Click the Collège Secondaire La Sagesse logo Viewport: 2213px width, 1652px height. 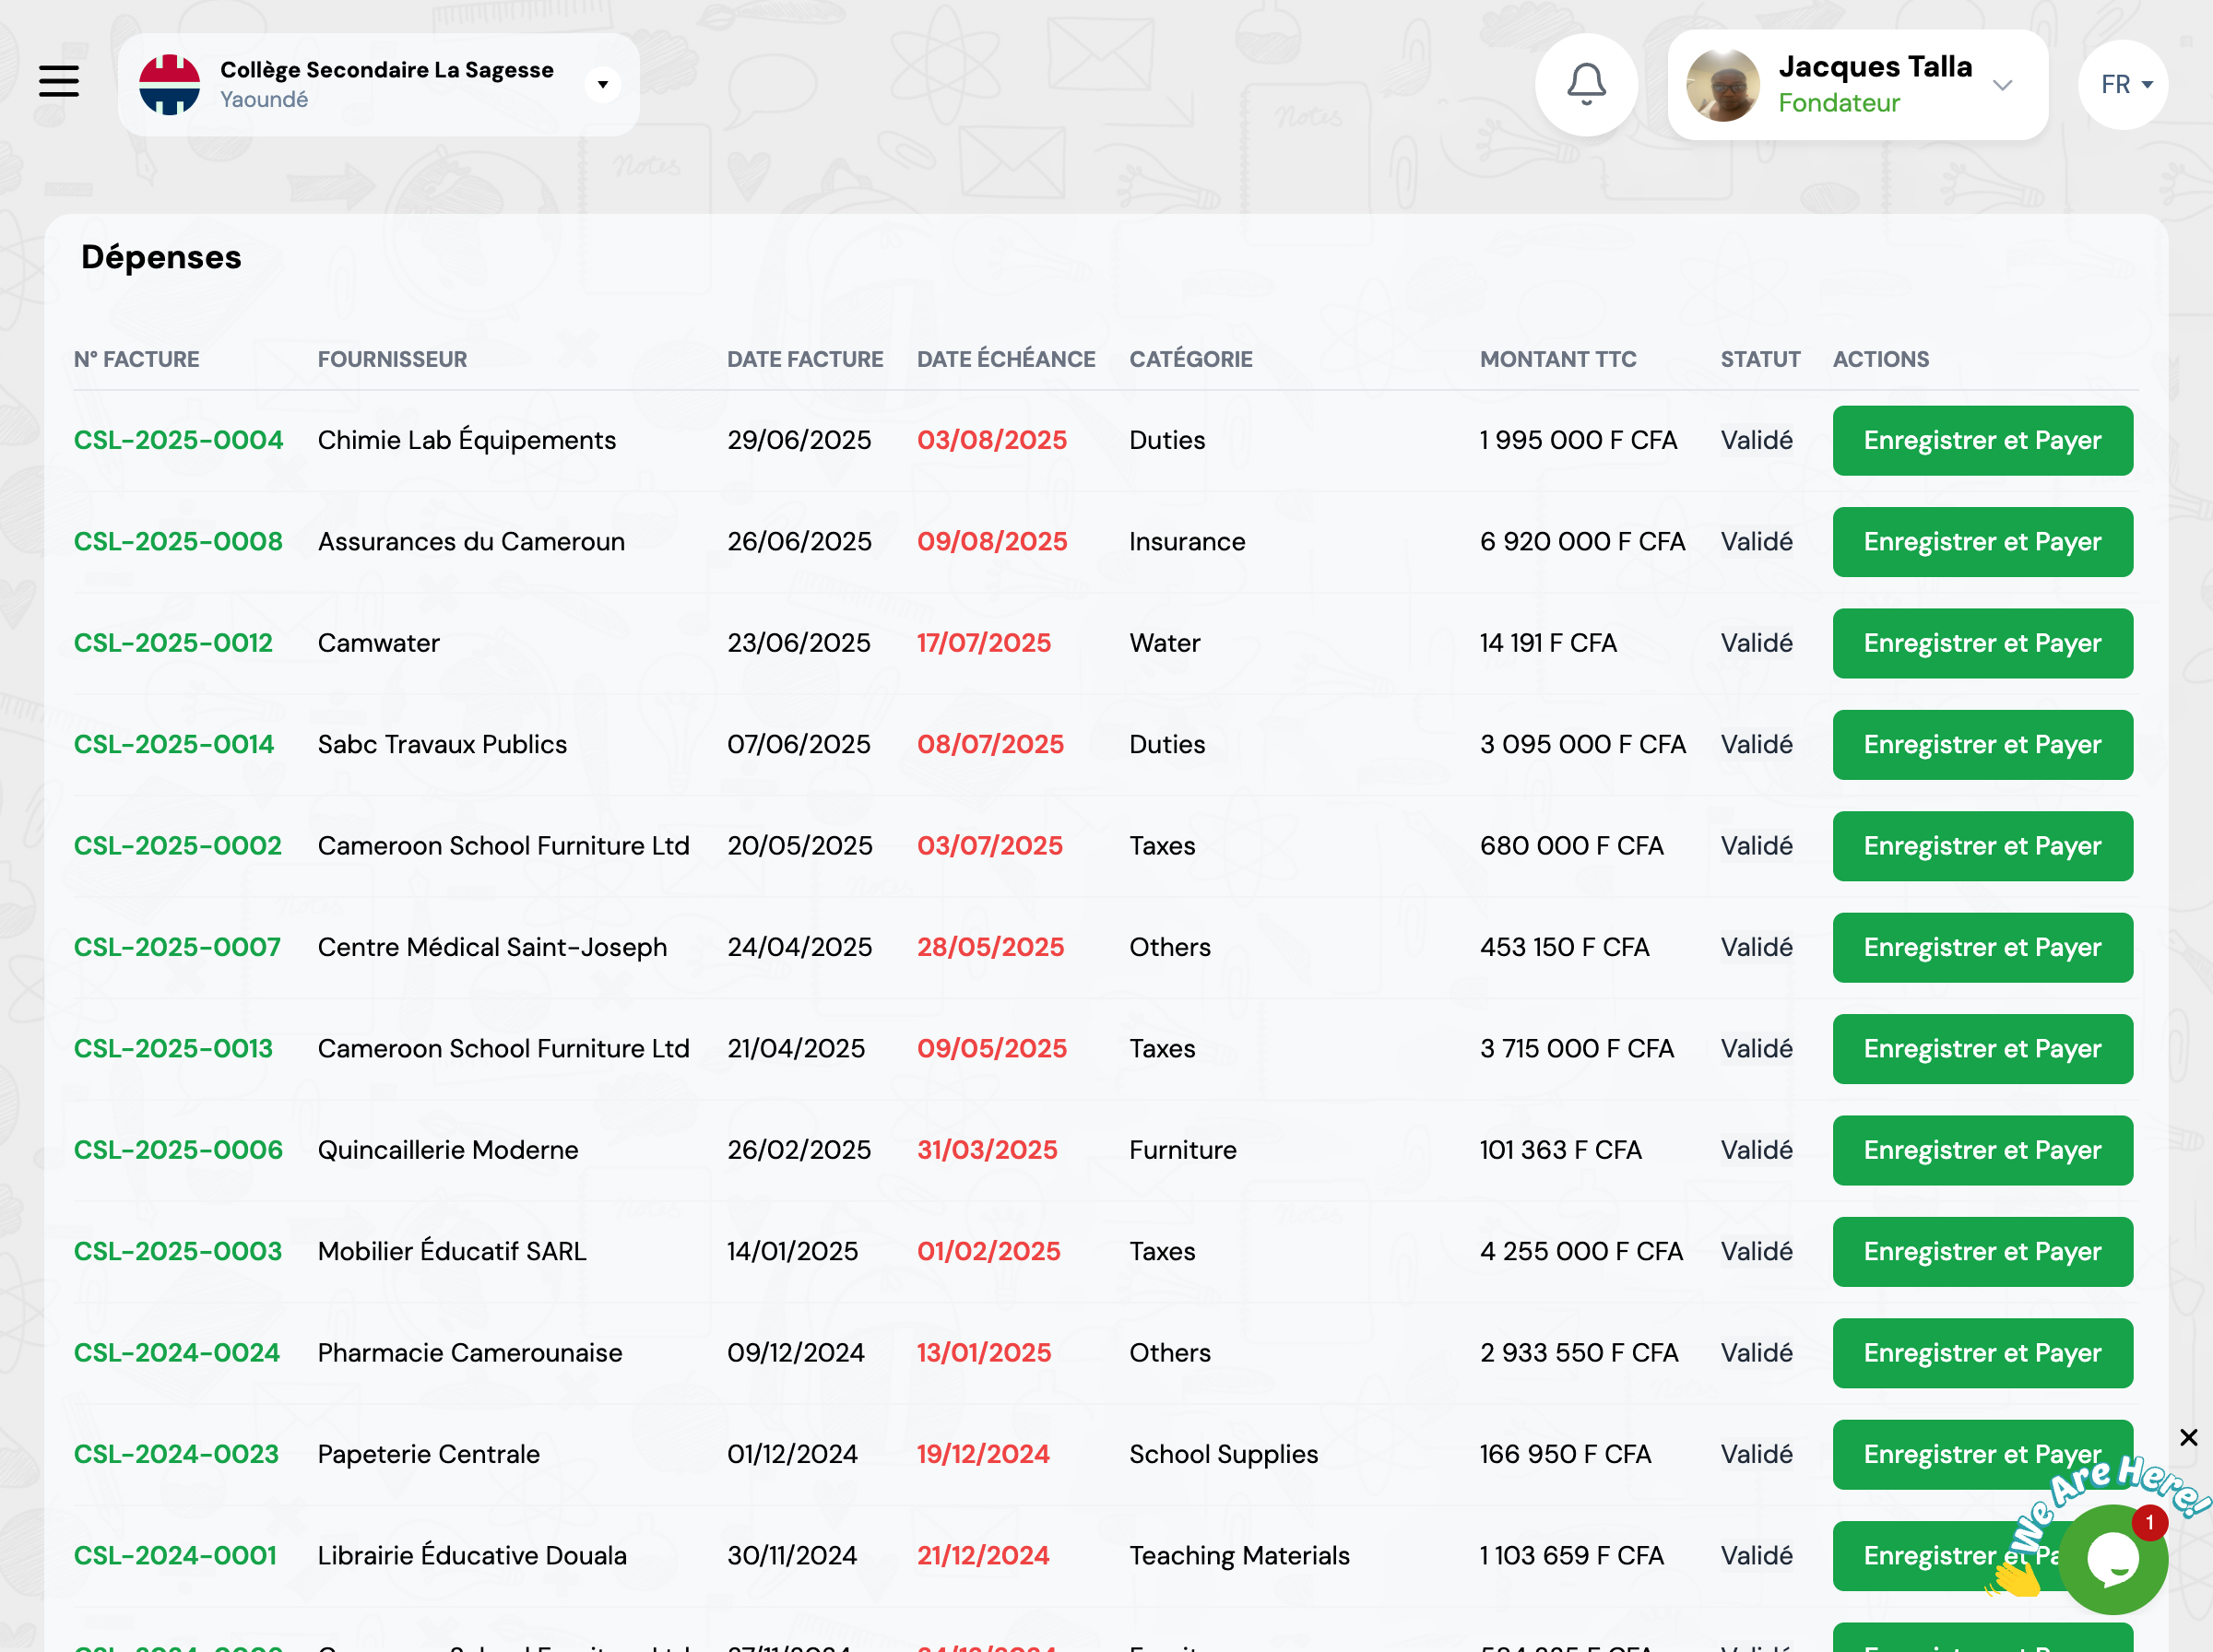point(169,85)
